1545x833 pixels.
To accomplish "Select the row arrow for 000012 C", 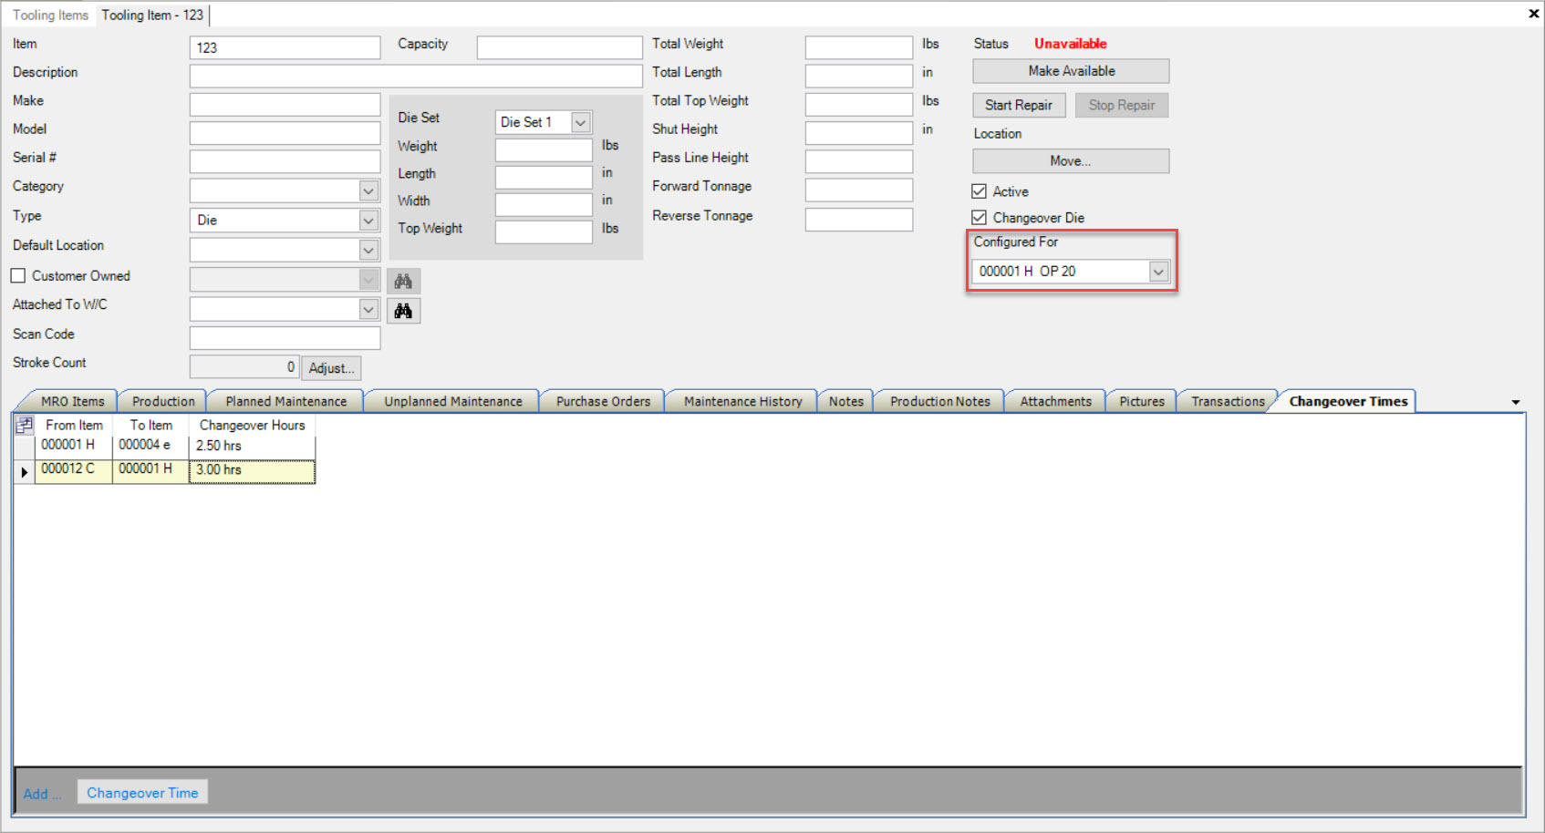I will pos(24,471).
